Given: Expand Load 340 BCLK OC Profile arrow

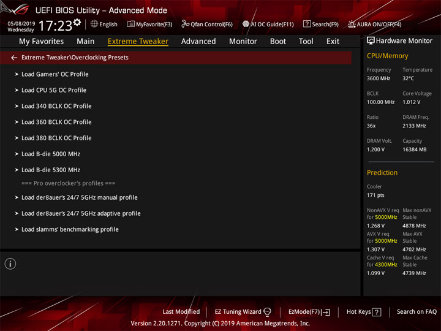Looking at the screenshot, I should [x=17, y=106].
